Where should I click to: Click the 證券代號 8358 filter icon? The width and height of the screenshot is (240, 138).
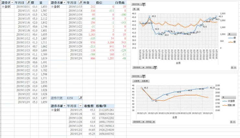[80, 98]
